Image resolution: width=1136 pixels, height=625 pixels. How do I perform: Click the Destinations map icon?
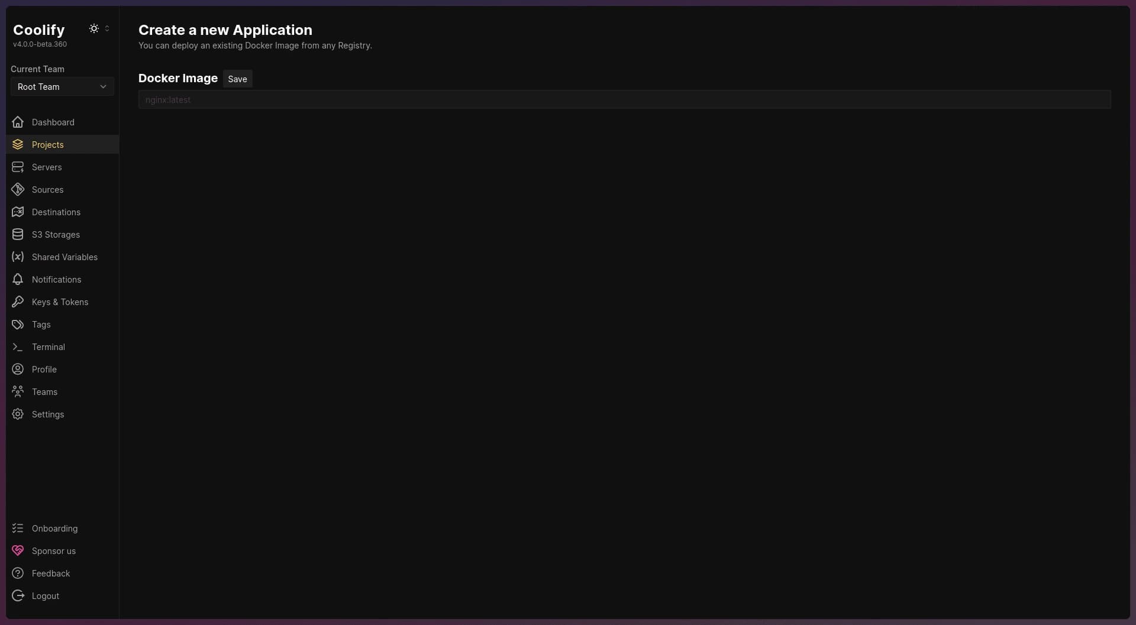click(x=18, y=212)
